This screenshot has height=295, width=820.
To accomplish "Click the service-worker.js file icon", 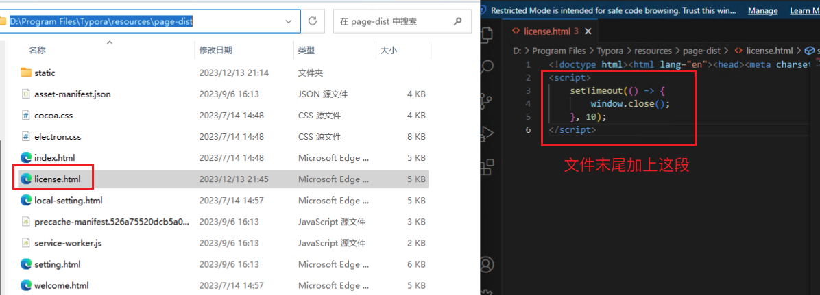I will (25, 243).
